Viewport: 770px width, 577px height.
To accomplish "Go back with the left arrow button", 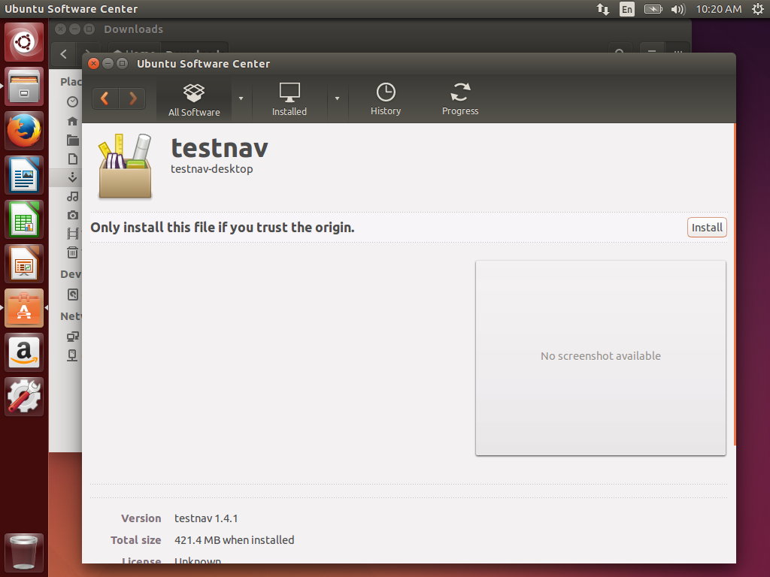I will click(x=106, y=98).
